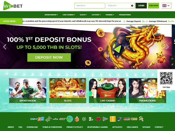Open the language flag dropdown
Screen dimensions: 175x131
point(166,6)
